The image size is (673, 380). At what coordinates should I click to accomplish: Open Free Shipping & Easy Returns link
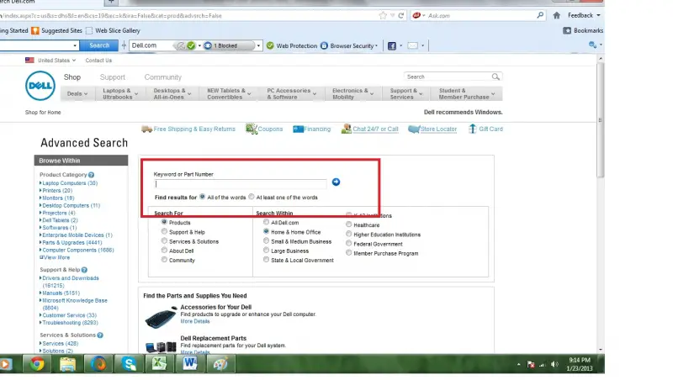pos(194,129)
